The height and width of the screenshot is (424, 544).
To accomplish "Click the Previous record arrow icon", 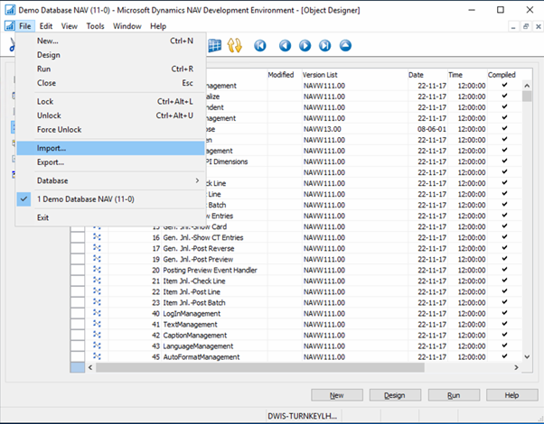I will pos(285,44).
